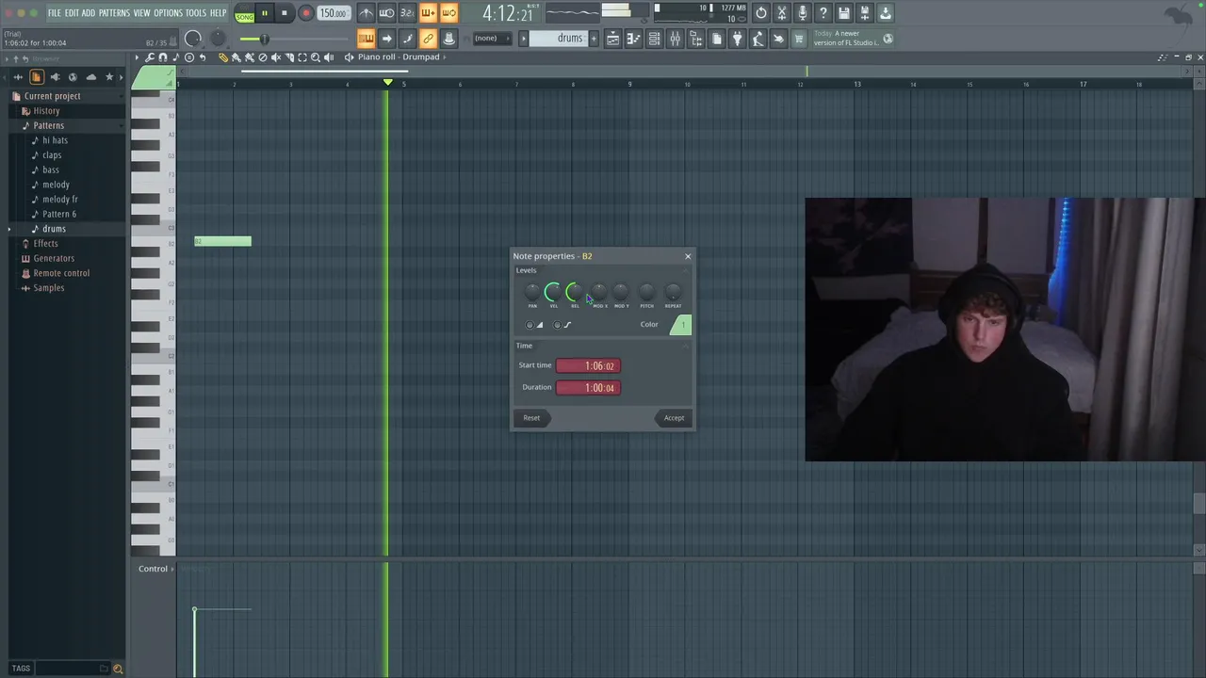Open the VIEW menu
The height and width of the screenshot is (678, 1206).
[x=142, y=13]
